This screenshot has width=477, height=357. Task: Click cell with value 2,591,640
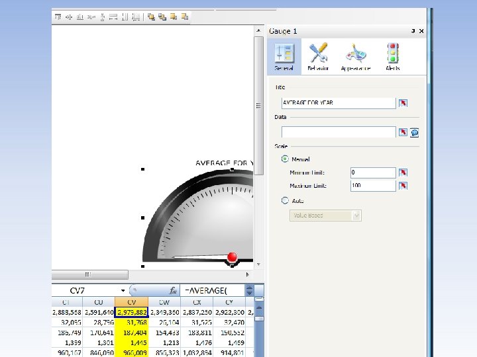pos(99,312)
